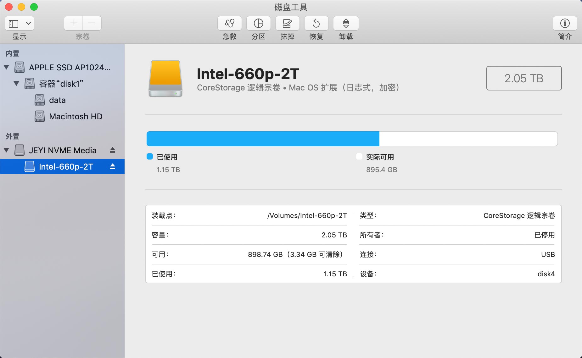Image resolution: width=582 pixels, height=358 pixels.
Task: Click the Restore (恢复) toolbar icon
Action: coord(316,23)
